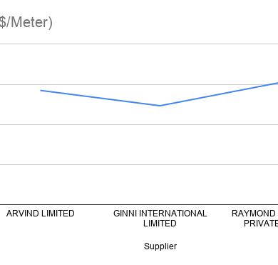
Task: Click the dark horizontal axis baseline
Action: click(139, 204)
